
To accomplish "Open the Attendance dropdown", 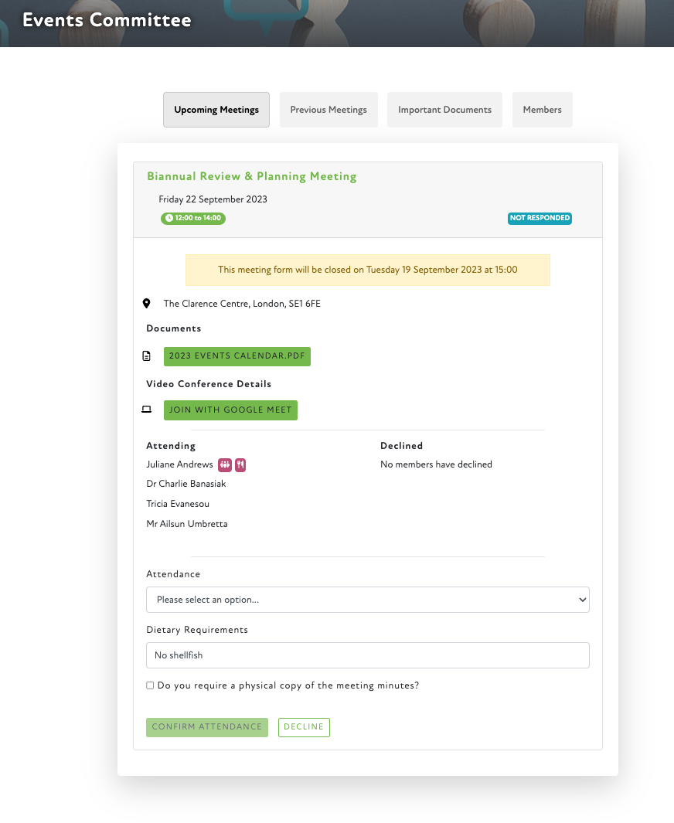I will 367,600.
